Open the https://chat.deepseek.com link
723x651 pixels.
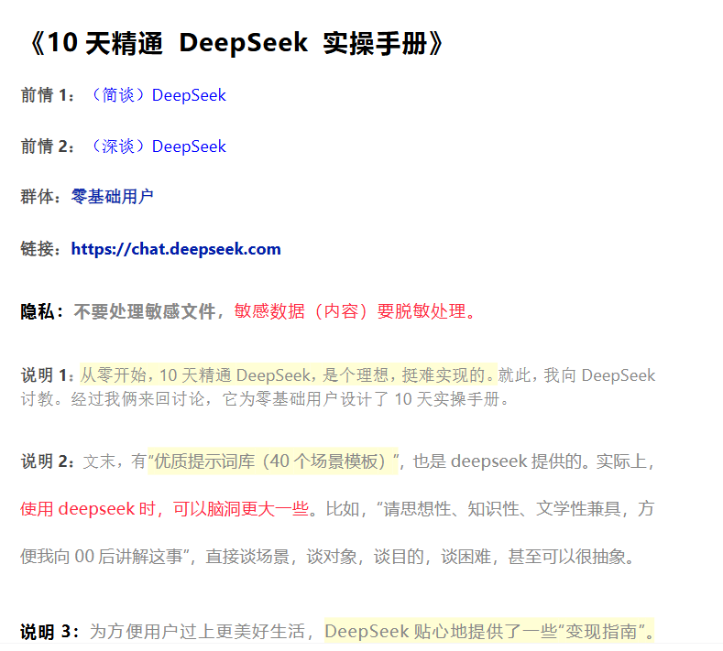pos(176,249)
